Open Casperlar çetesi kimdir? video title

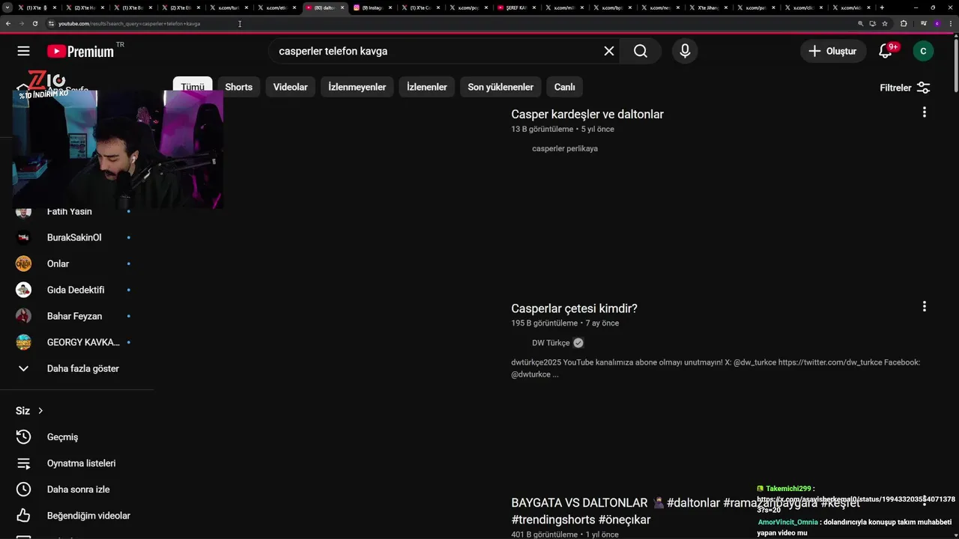coord(575,308)
